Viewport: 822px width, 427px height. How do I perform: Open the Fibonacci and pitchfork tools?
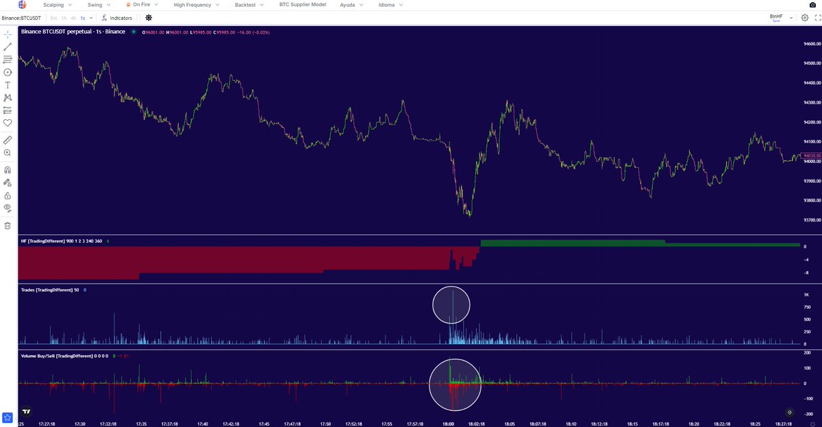tap(8, 60)
